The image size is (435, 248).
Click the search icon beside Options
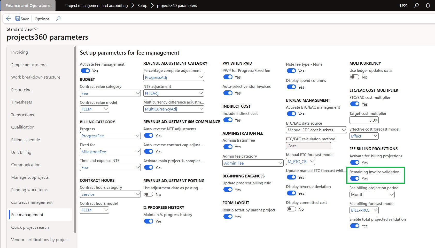pyautogui.click(x=58, y=19)
